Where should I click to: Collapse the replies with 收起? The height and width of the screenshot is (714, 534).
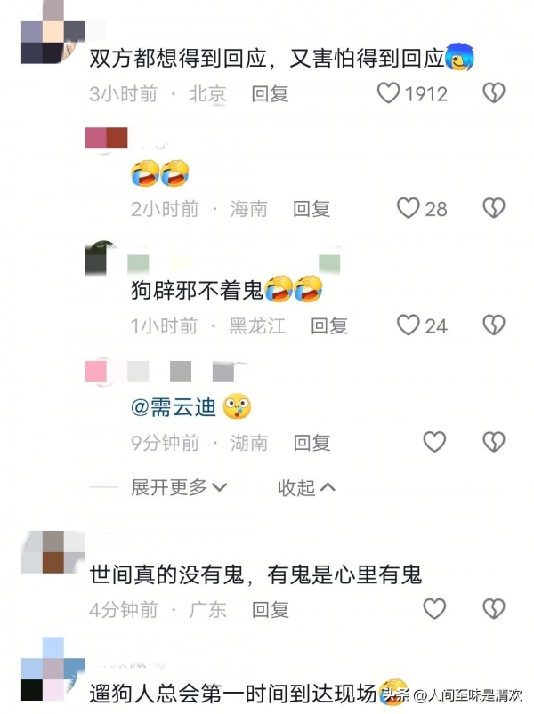(x=307, y=487)
